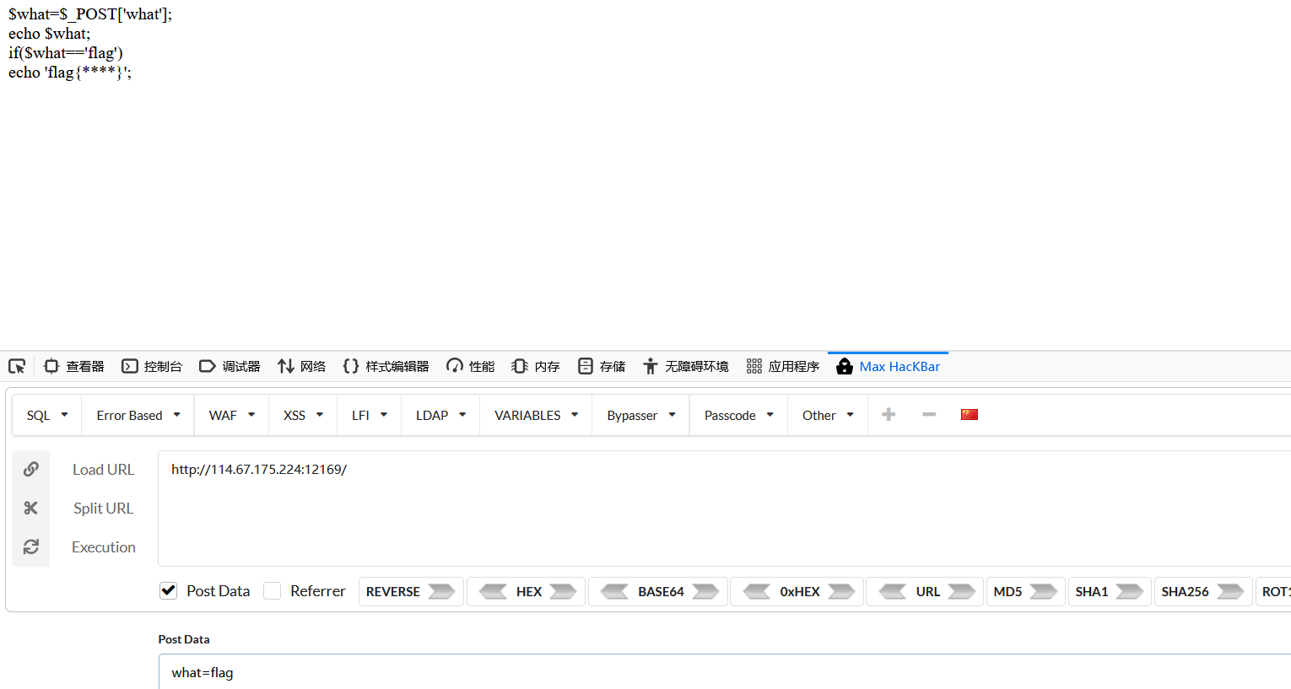Switch to the Max HacKBar tab
Viewport: 1291px width, 689px height.
pyautogui.click(x=889, y=366)
